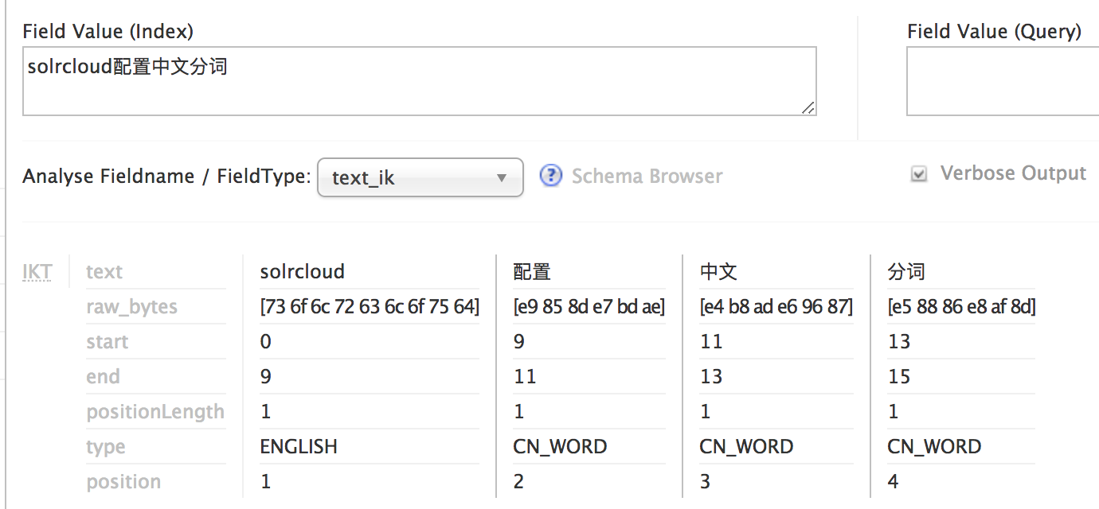1099x509 pixels.
Task: Click the Field Value (Query) text area
Action: pos(1003,81)
